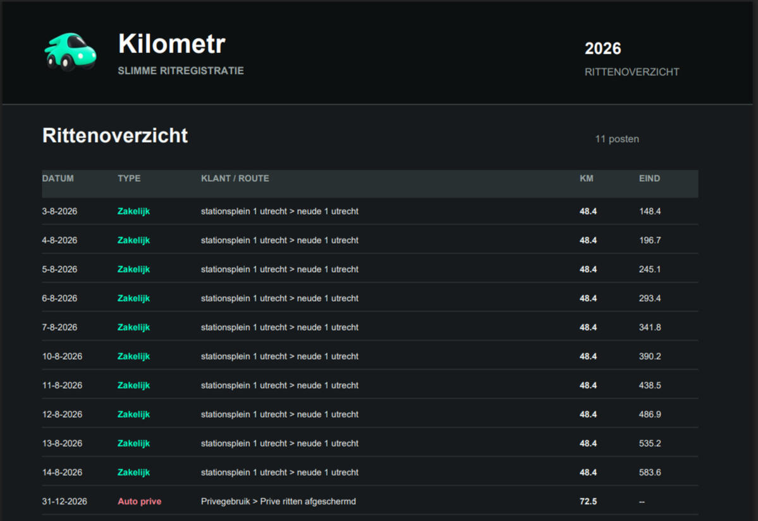Click end reading 148.4
This screenshot has height=521, width=758.
[650, 211]
